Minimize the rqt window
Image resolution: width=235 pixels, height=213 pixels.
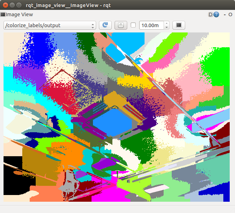(12, 5)
